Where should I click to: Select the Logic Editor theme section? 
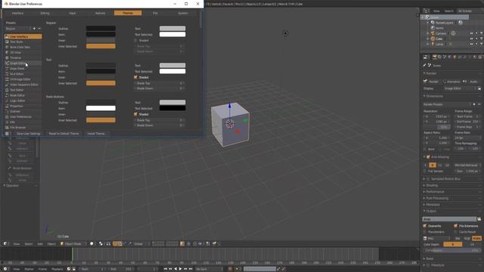pyautogui.click(x=23, y=100)
